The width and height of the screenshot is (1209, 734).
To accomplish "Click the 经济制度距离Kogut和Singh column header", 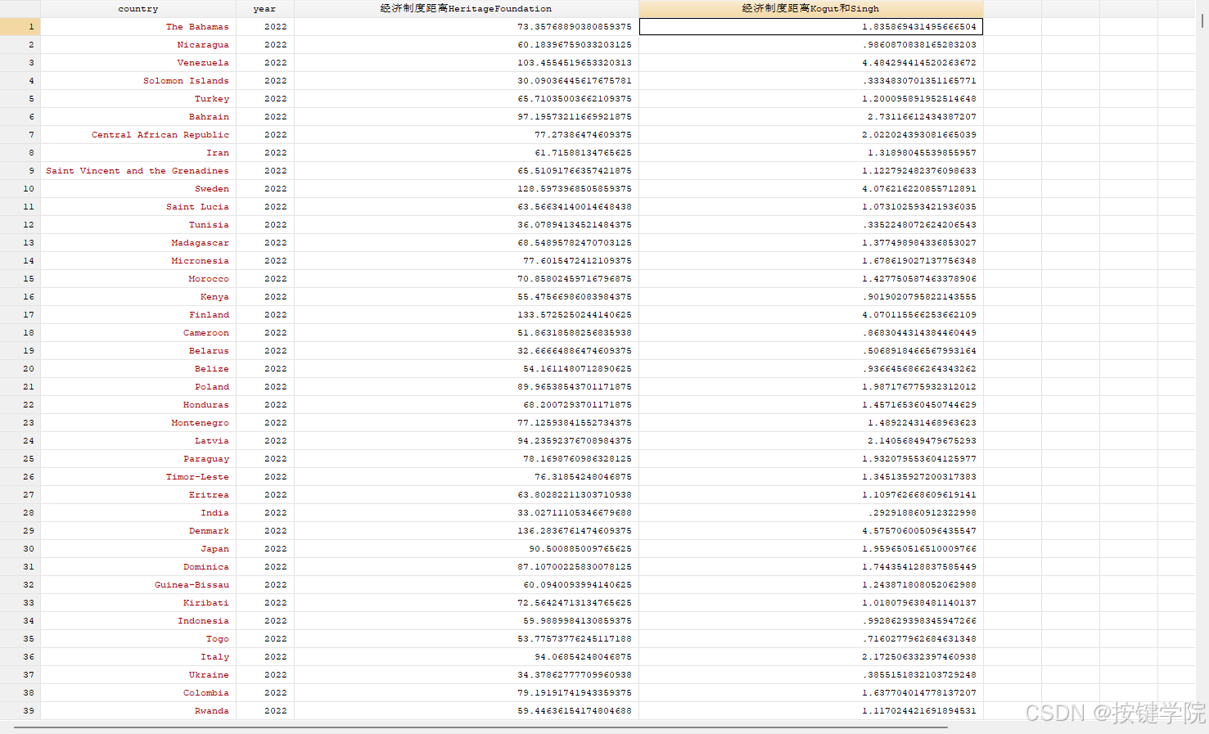I will pyautogui.click(x=811, y=9).
